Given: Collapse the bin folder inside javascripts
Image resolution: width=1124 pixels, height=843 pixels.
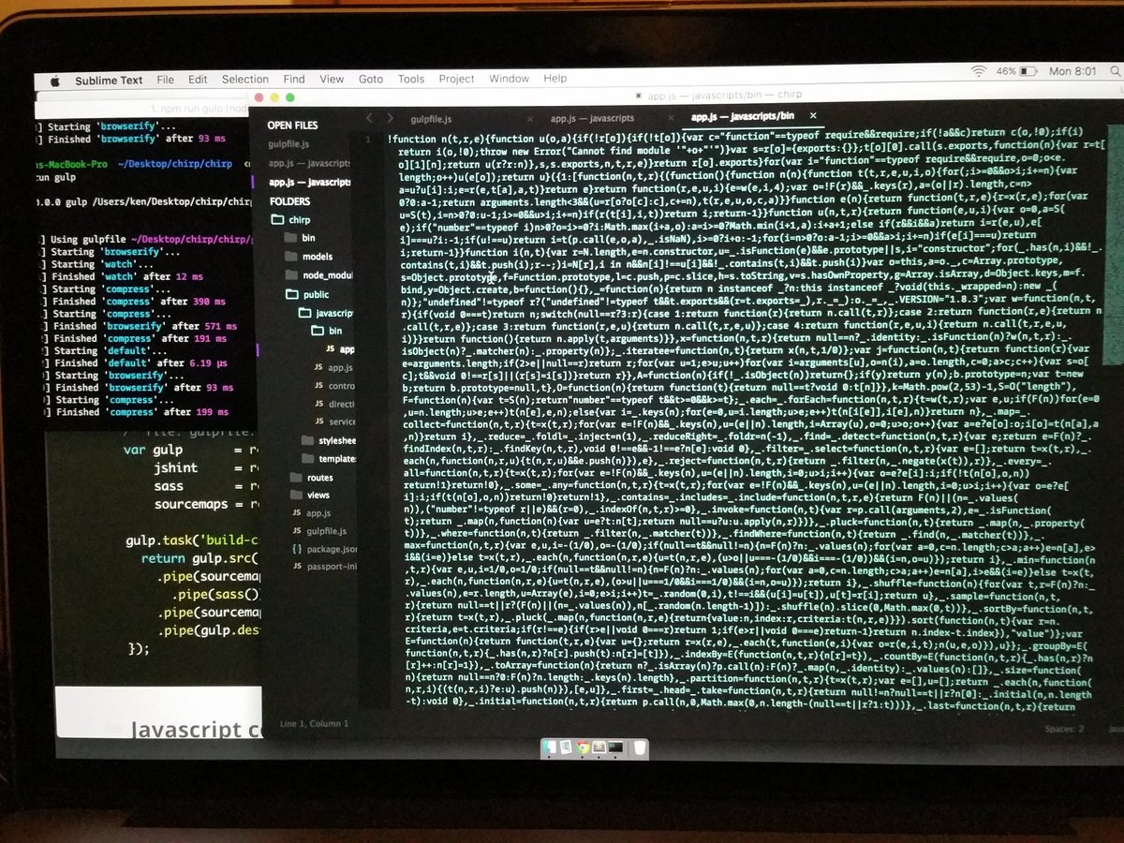Looking at the screenshot, I should (326, 331).
